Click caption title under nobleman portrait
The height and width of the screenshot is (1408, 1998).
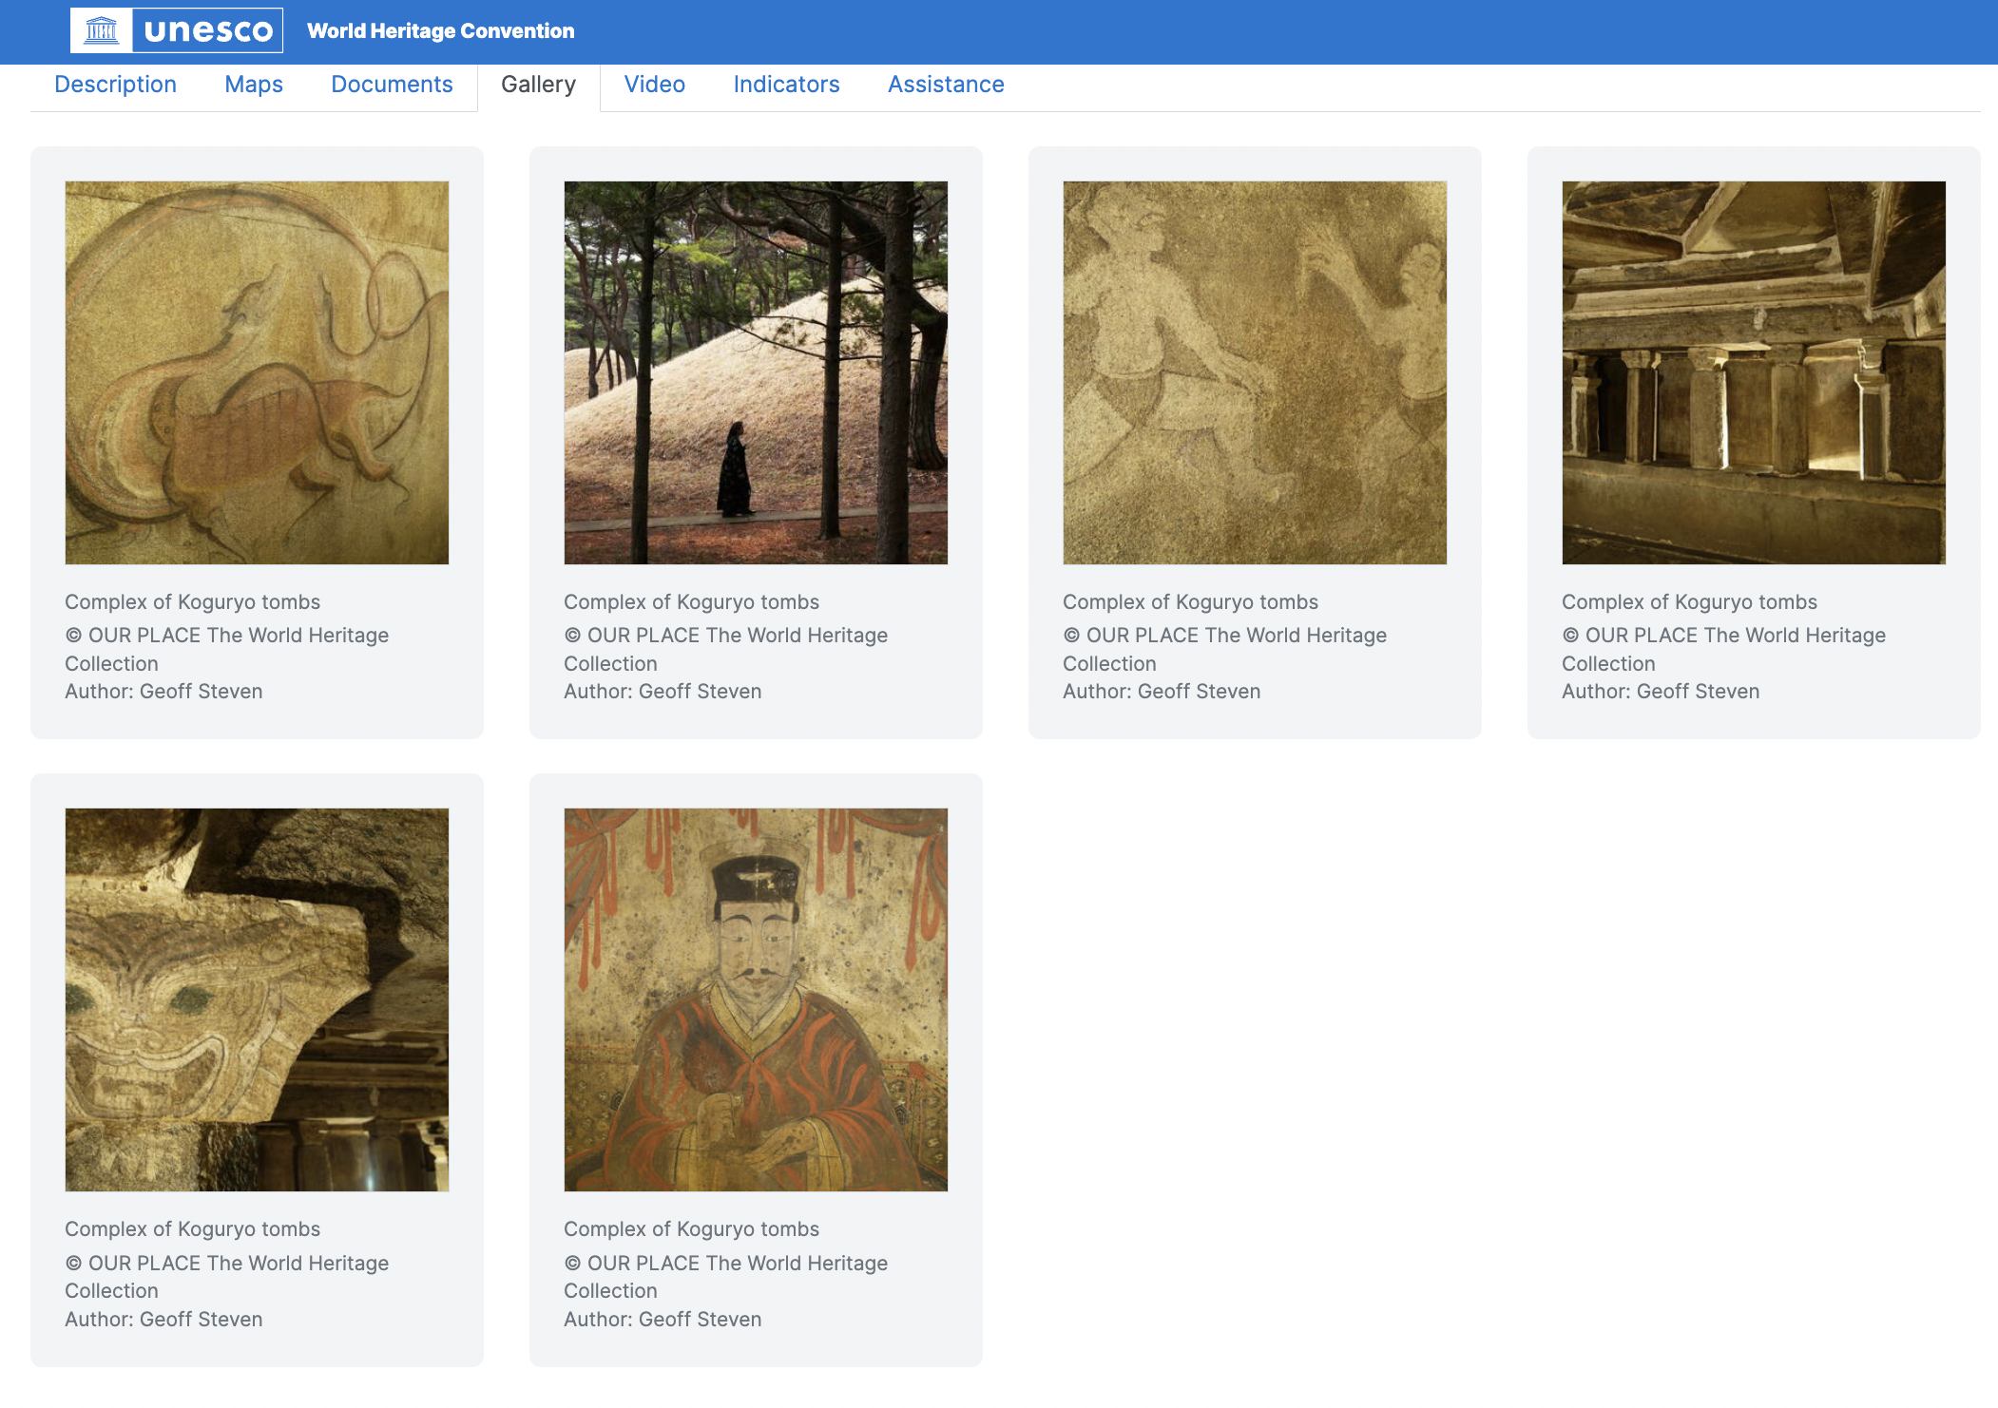(x=691, y=1229)
